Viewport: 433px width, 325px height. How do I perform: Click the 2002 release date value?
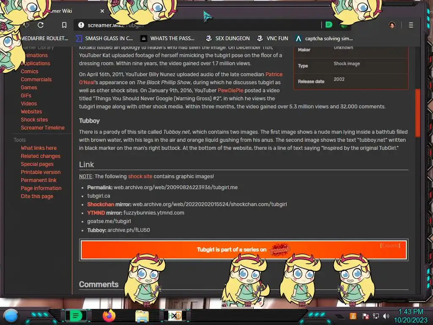coord(339,79)
